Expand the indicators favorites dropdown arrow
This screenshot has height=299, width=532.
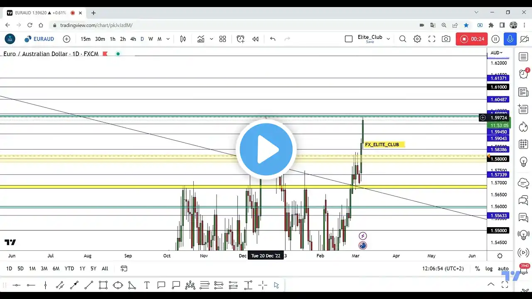(211, 39)
